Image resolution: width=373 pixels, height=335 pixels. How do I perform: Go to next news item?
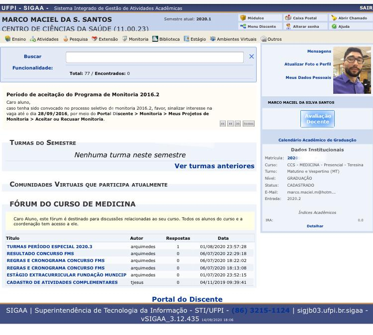click(x=238, y=124)
